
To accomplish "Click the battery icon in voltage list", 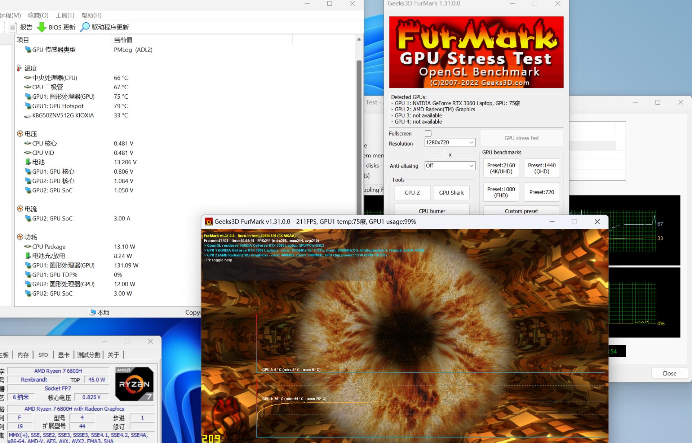I will point(28,162).
